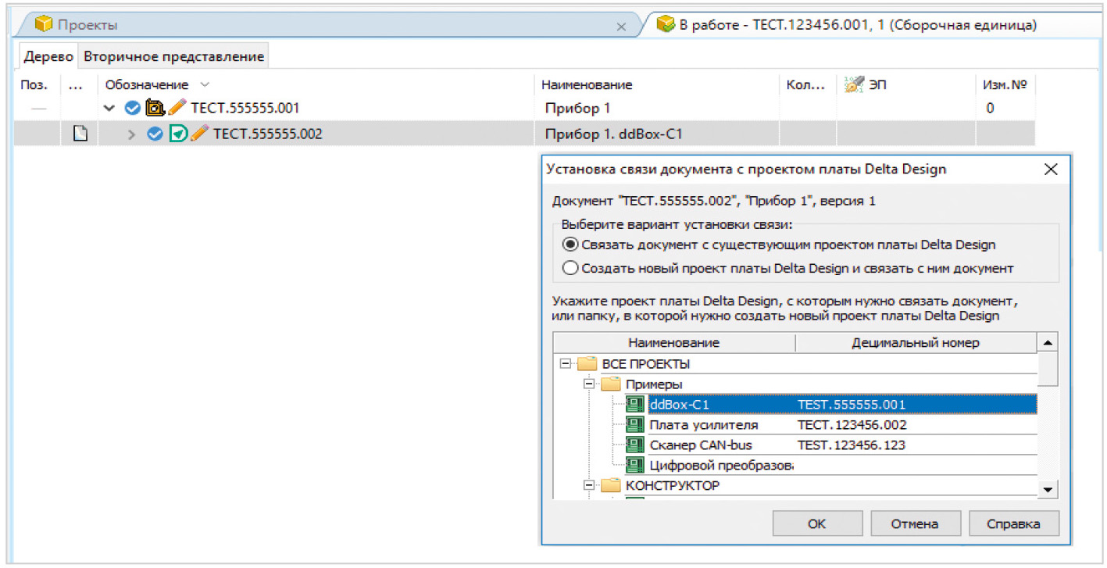The image size is (1107, 568).
Task: Click pencil icon next to ТЕСТ.555555.002
Action: 200,134
